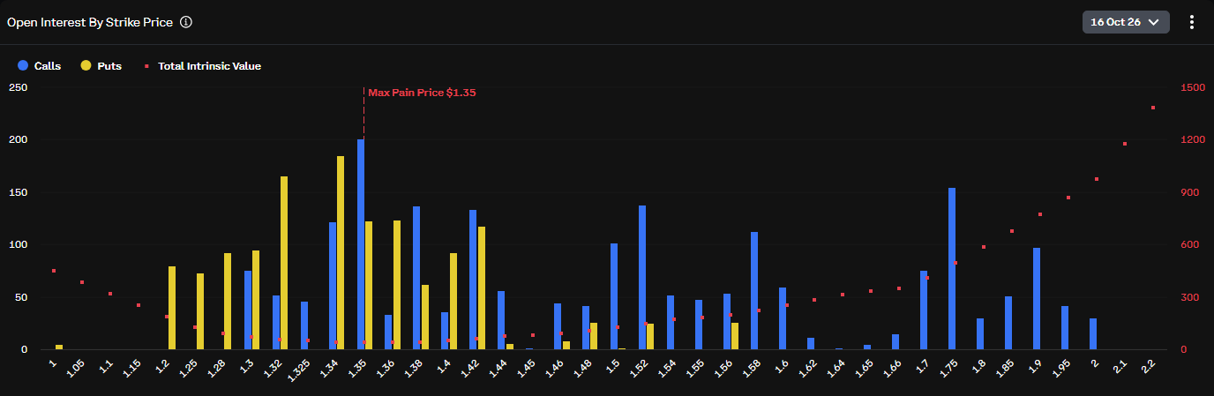This screenshot has width=1214, height=396.
Task: Click the calls bar at strike 1.52
Action: tap(642, 278)
